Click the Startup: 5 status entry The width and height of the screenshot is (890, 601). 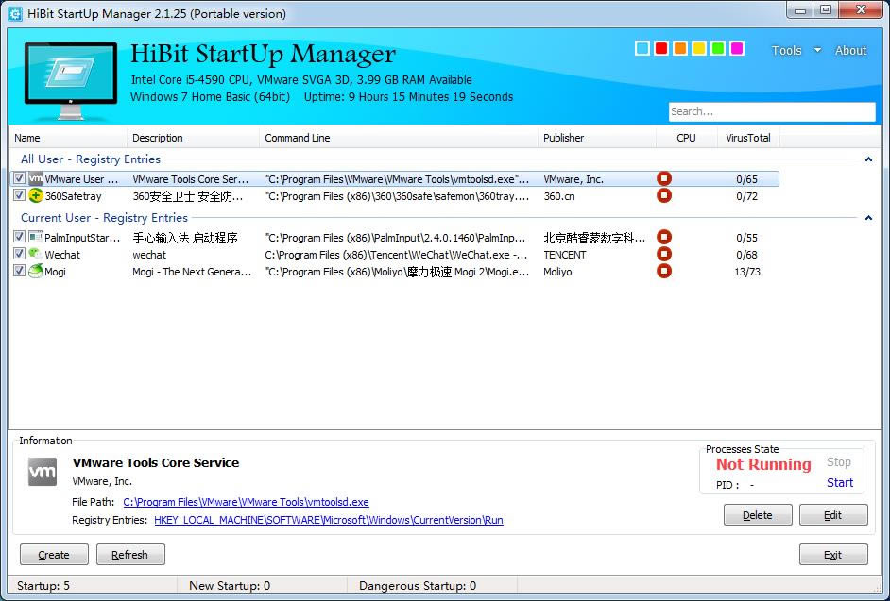pyautogui.click(x=43, y=585)
